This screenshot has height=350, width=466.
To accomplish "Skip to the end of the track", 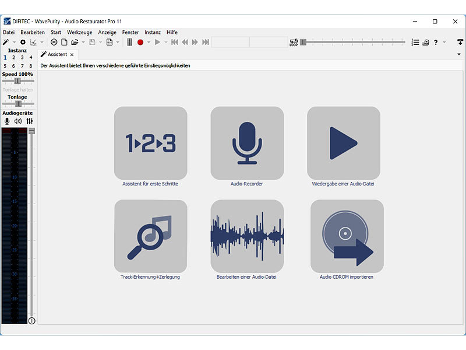I will [206, 42].
